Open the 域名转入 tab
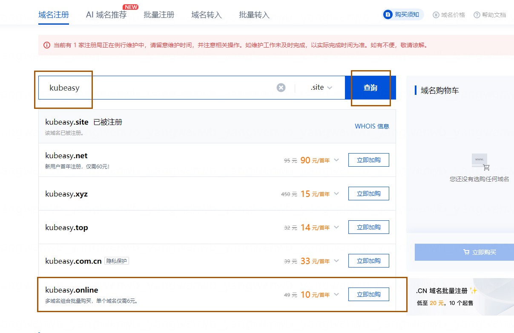 click(x=207, y=15)
